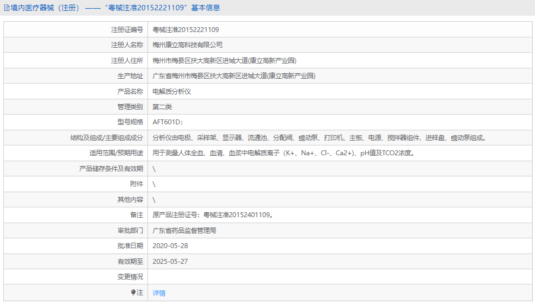Image resolution: width=535 pixels, height=304 pixels.
Task: Click the intended use text 用于测量人体全血
Action: (284, 153)
